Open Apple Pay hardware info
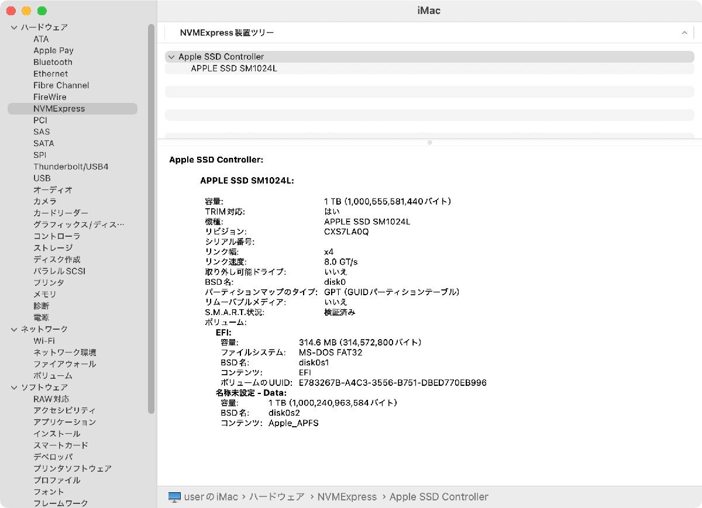This screenshot has width=702, height=508. pyautogui.click(x=53, y=50)
